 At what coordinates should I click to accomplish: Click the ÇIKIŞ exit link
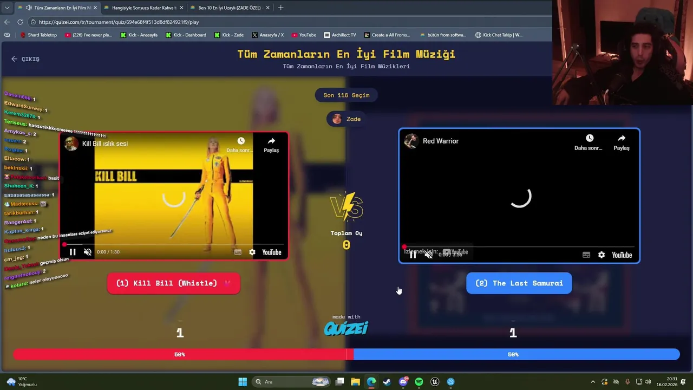pos(25,59)
